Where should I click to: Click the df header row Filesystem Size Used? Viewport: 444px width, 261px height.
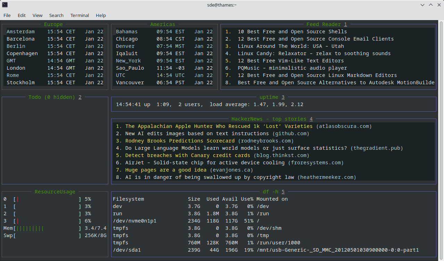click(x=200, y=199)
